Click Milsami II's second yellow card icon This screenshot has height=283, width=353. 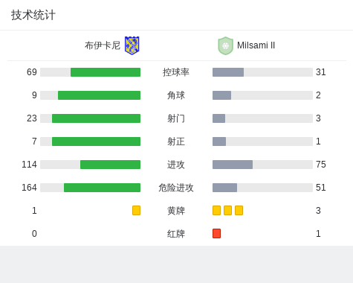227,210
